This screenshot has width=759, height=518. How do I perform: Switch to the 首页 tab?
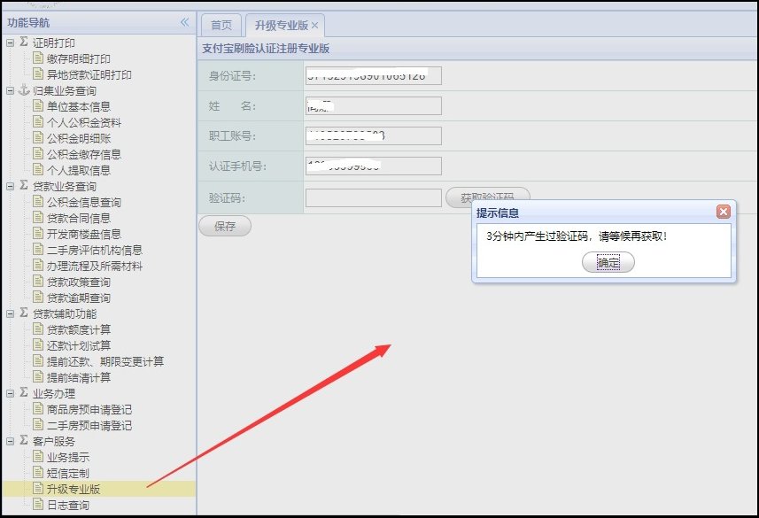point(221,25)
